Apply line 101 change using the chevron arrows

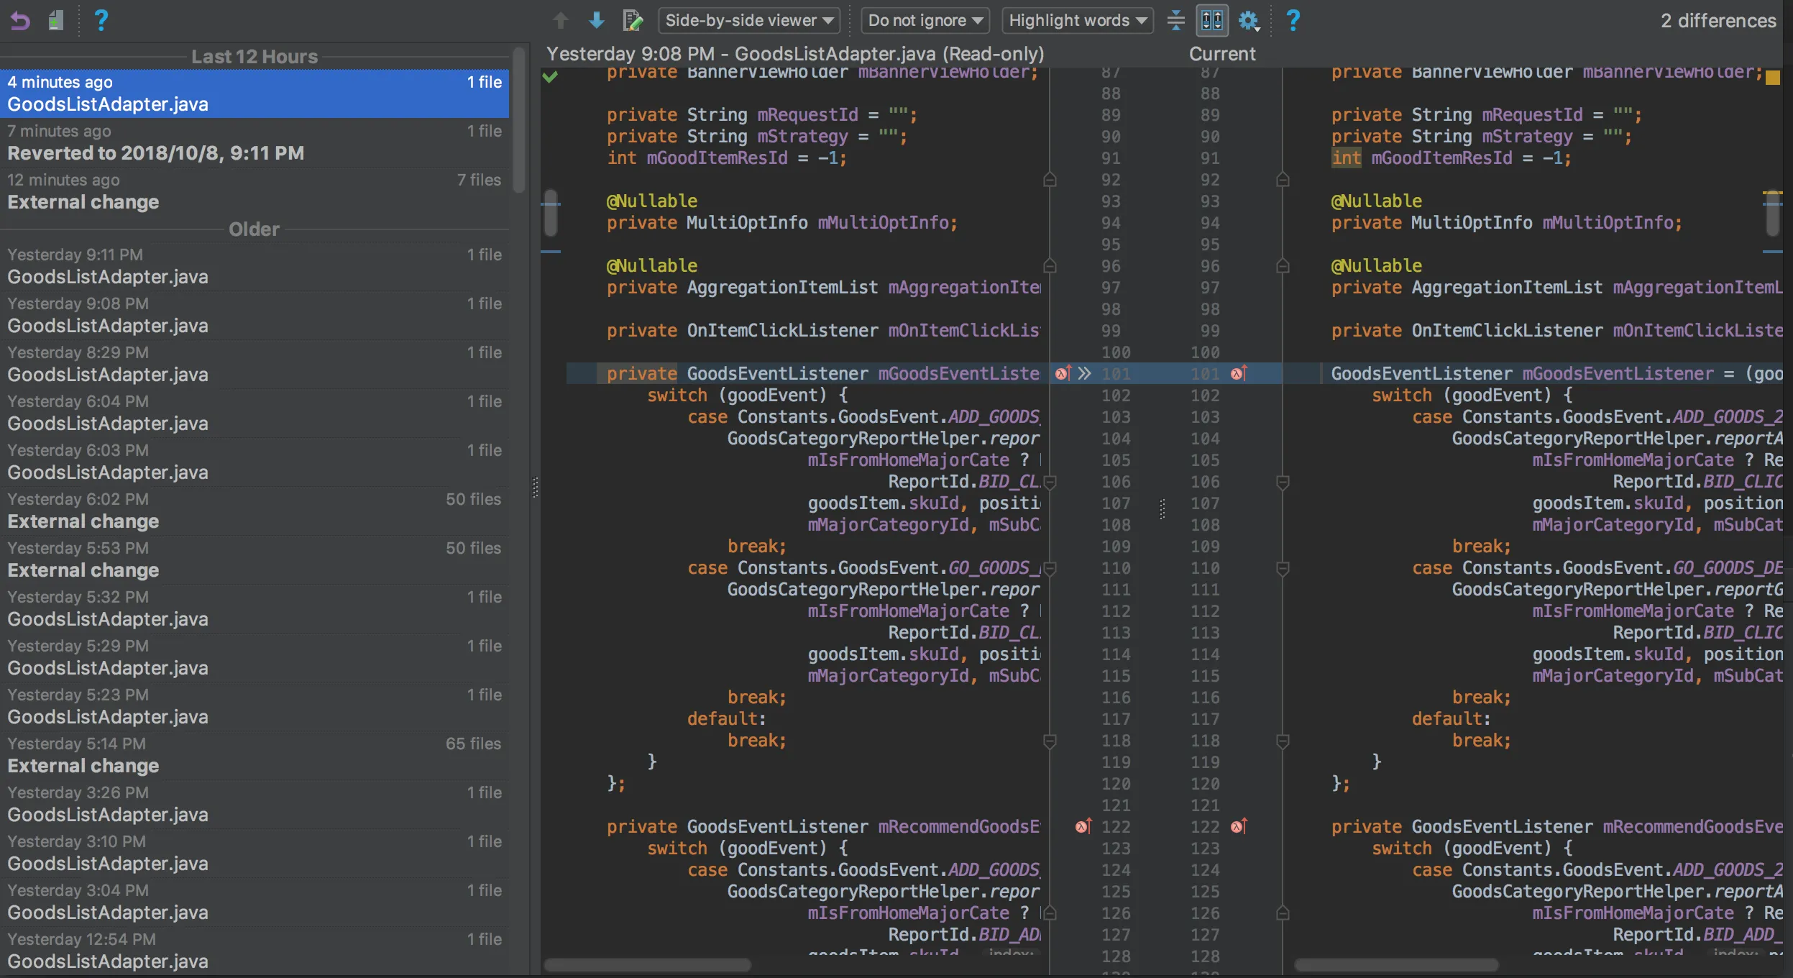pyautogui.click(x=1084, y=373)
